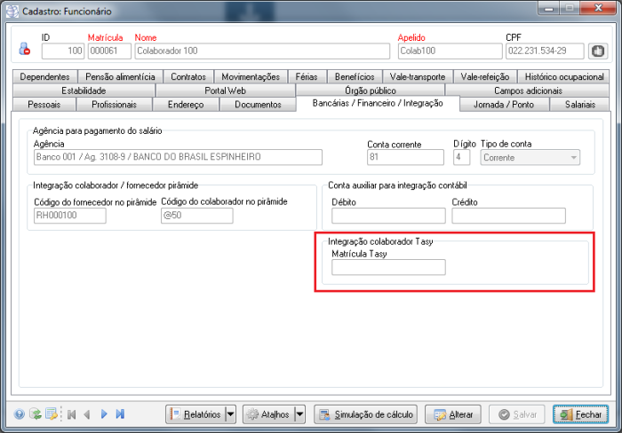The height and width of the screenshot is (433, 622).
Task: Jump to the last record
Action: click(120, 413)
